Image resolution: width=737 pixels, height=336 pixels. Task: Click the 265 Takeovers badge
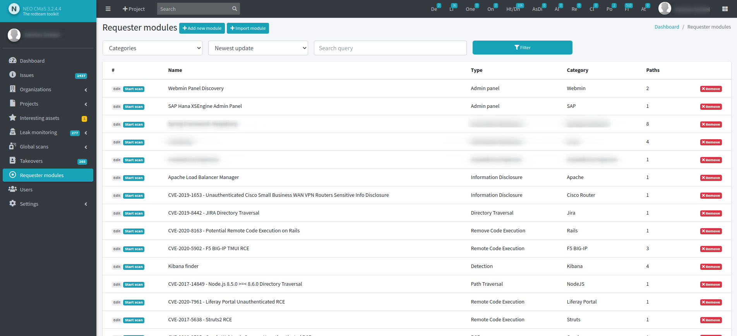[x=82, y=162]
